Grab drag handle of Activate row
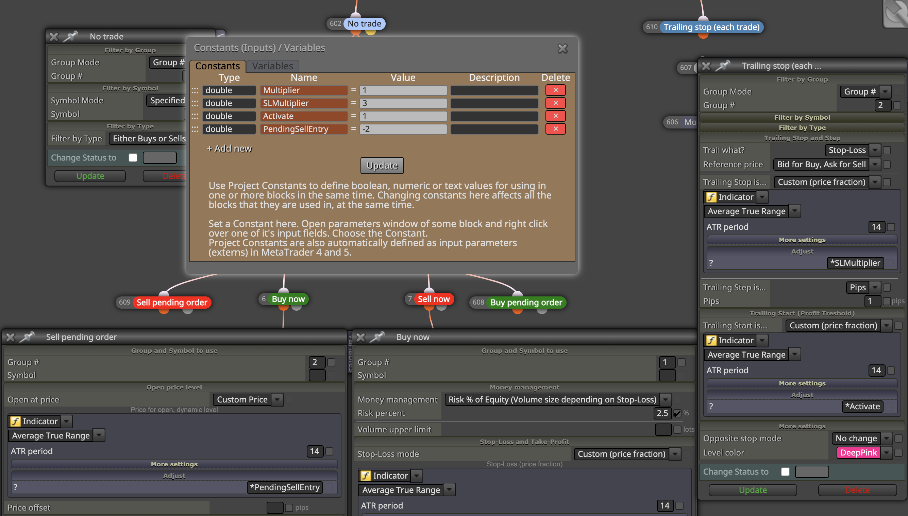This screenshot has width=908, height=516. 195,116
